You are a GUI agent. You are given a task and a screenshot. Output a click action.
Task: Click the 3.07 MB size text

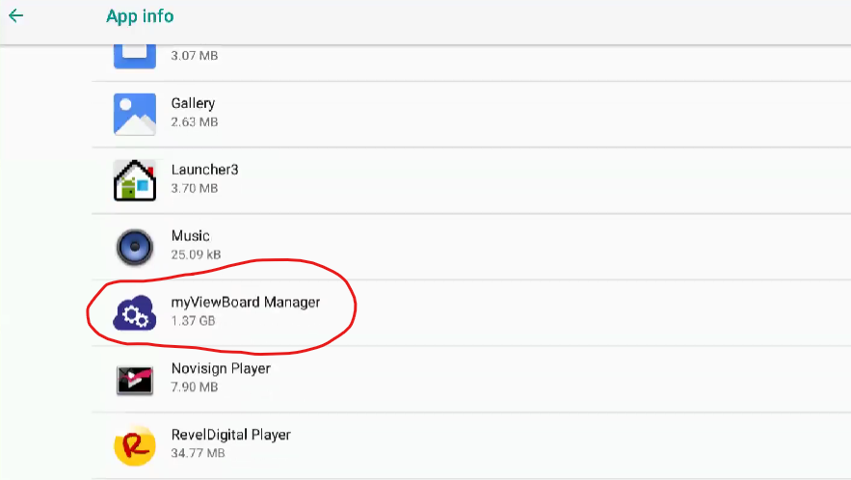coord(195,55)
